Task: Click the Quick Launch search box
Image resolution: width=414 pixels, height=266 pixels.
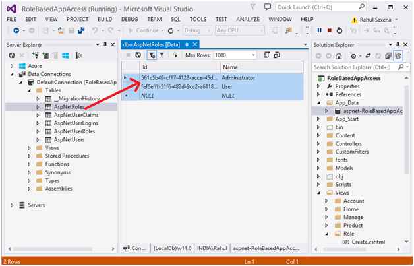Action: pyautogui.click(x=320, y=7)
